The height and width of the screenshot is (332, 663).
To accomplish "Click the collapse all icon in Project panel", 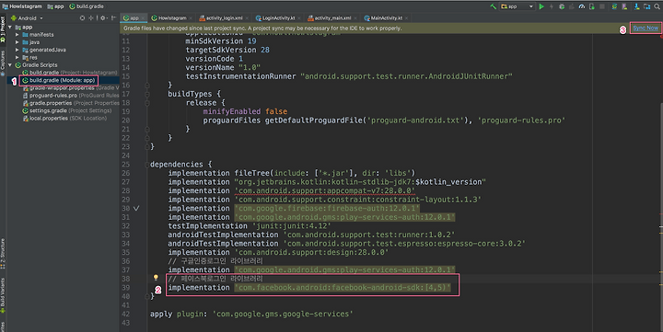I will 91,18.
